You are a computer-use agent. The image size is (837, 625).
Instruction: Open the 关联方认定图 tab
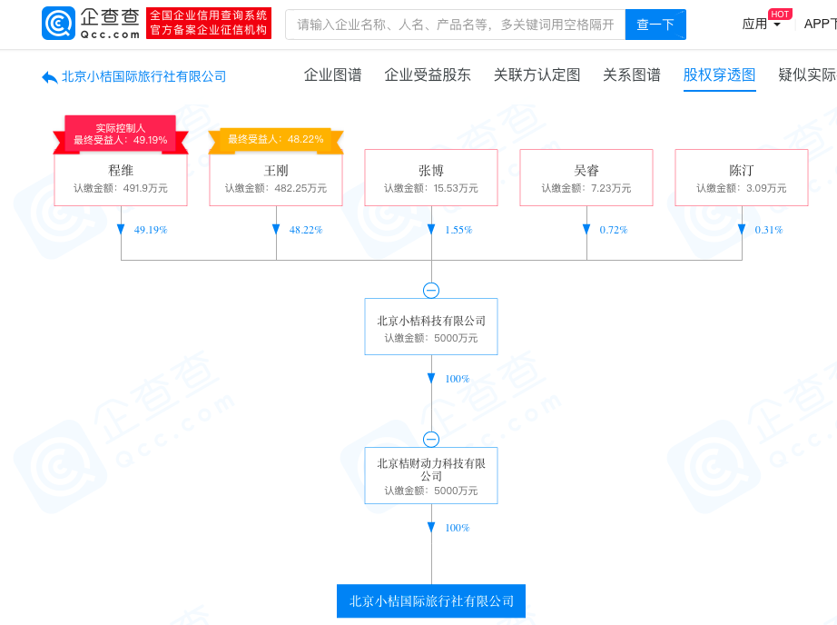click(x=537, y=75)
